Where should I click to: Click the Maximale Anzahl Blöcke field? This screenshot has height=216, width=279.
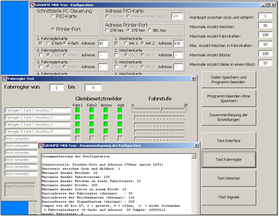point(265,54)
